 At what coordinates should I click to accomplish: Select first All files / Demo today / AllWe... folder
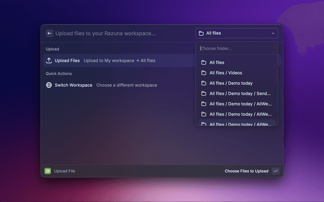click(x=240, y=104)
